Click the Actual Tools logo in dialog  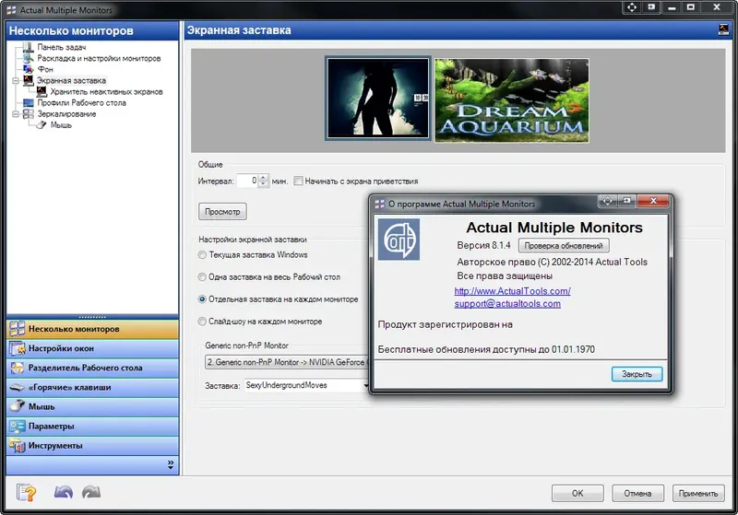click(x=399, y=240)
